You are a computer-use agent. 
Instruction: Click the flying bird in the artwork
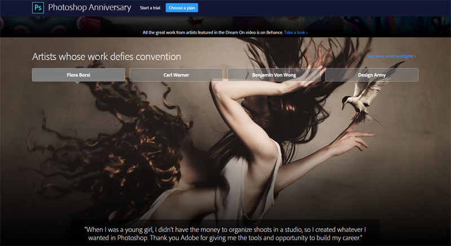coord(364,101)
